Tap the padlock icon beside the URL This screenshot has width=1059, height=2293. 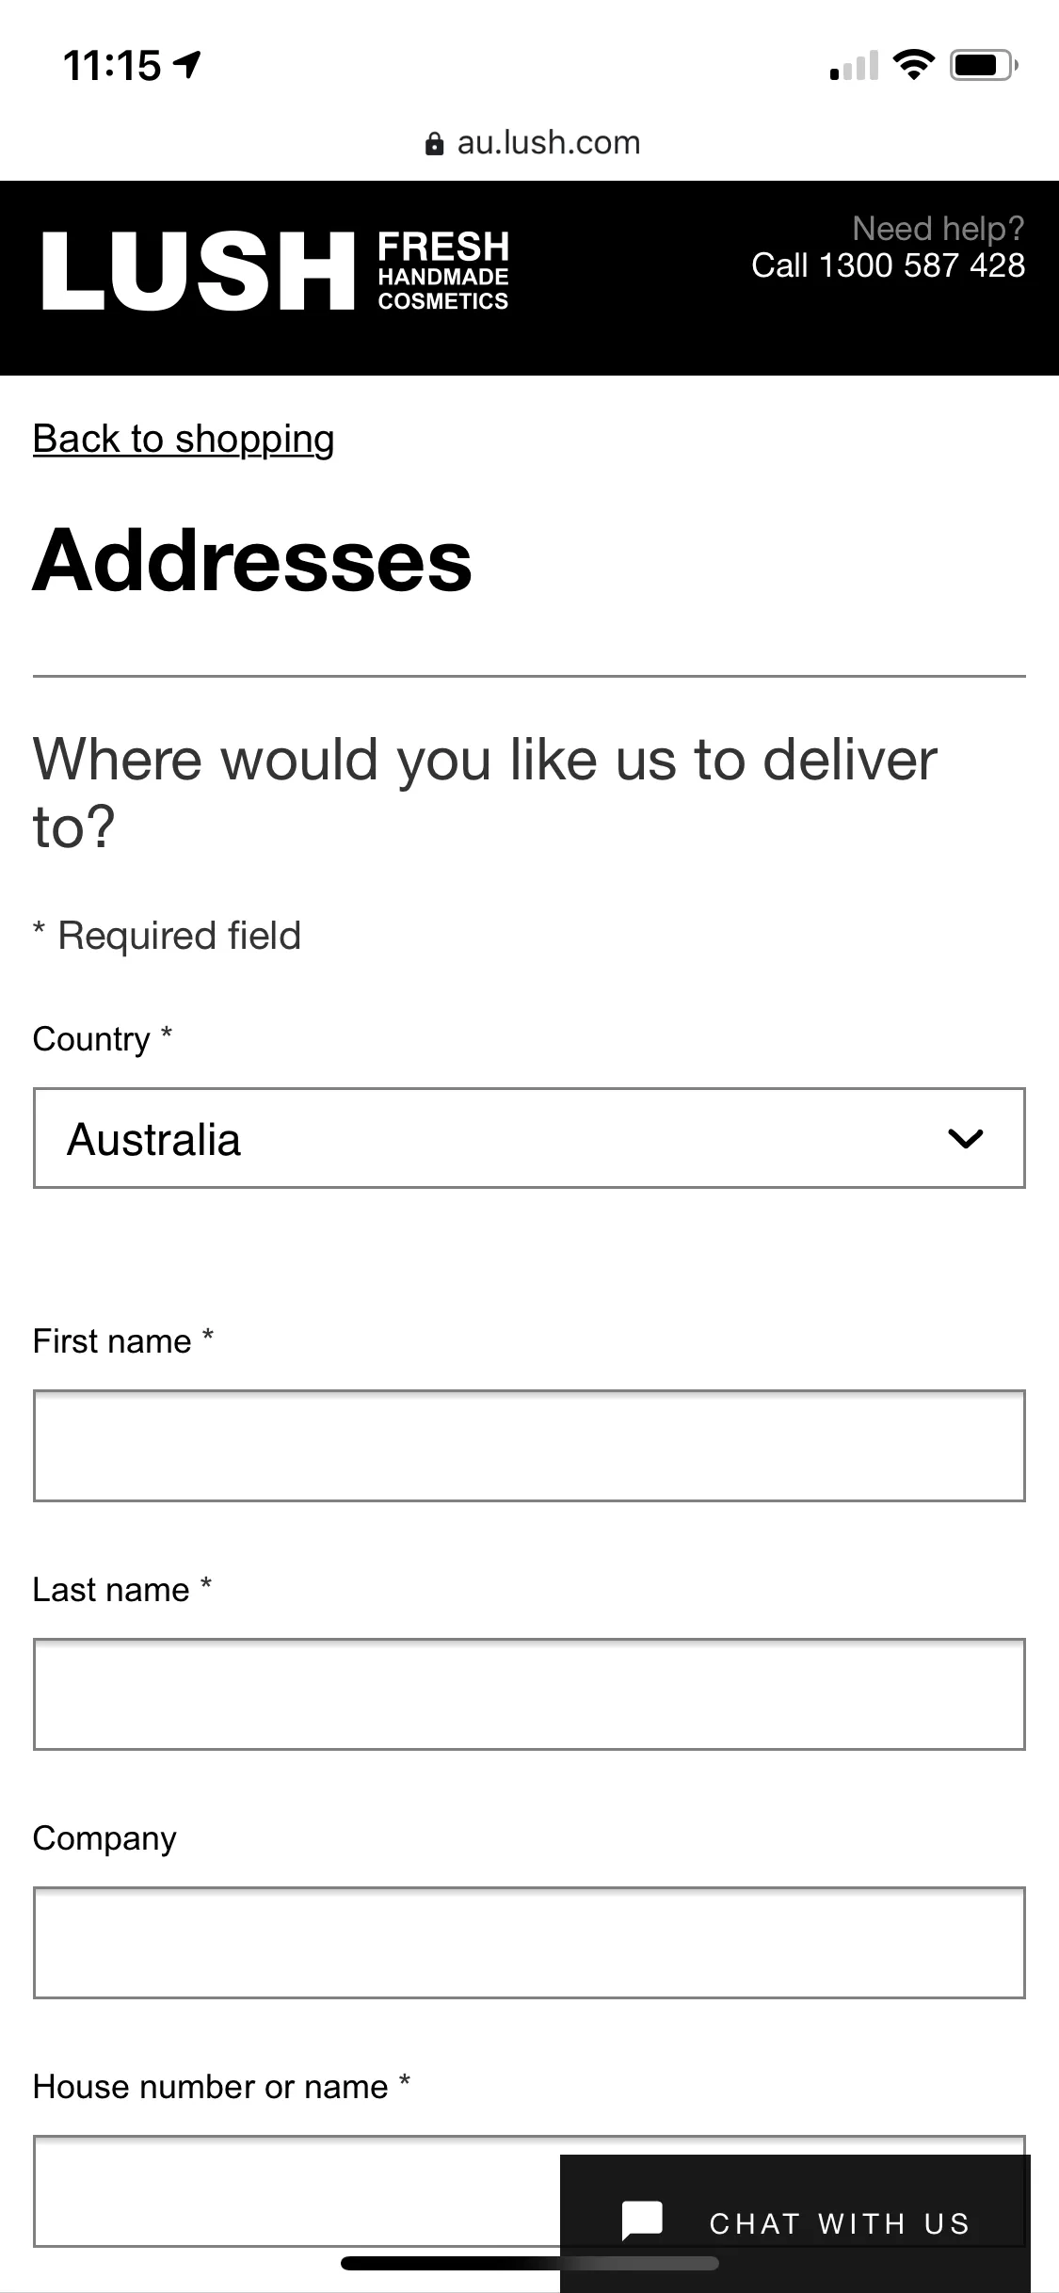[434, 143]
